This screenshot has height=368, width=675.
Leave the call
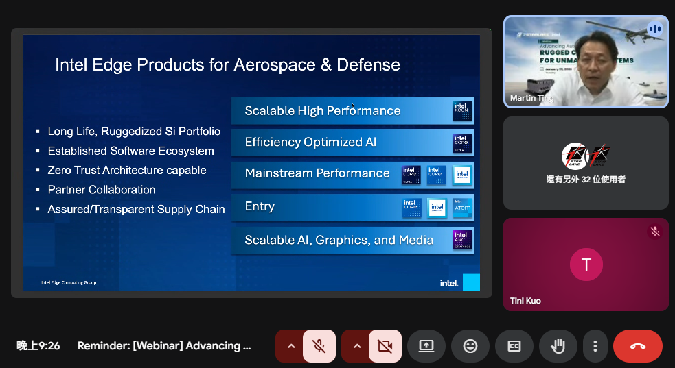tap(637, 346)
